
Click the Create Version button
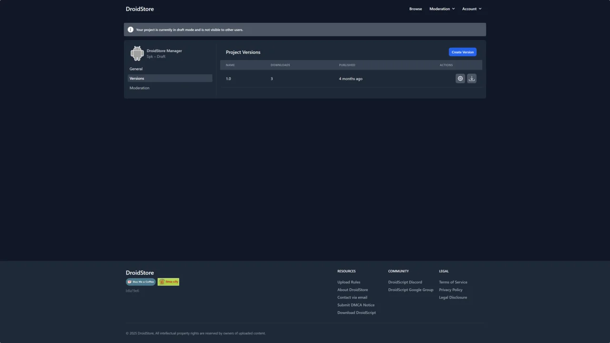(x=463, y=52)
